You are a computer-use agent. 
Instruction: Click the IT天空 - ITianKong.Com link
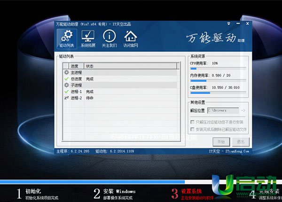point(229,151)
